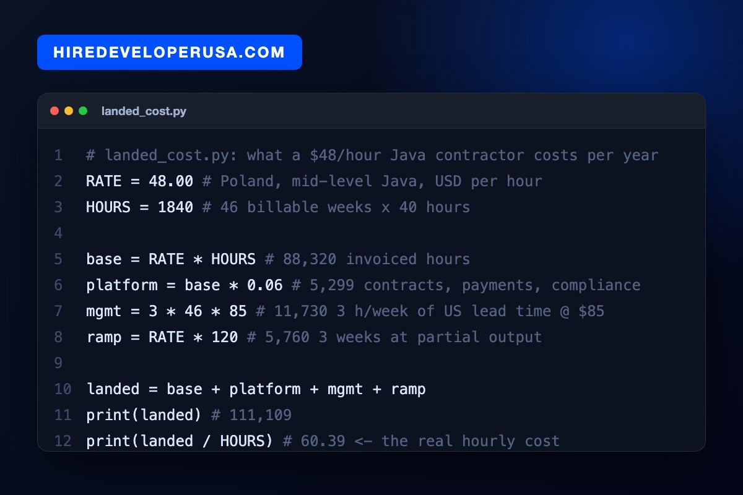Image resolution: width=743 pixels, height=495 pixels.
Task: Click the '60.39 <- the real hourly cost' comment
Action: [430, 441]
